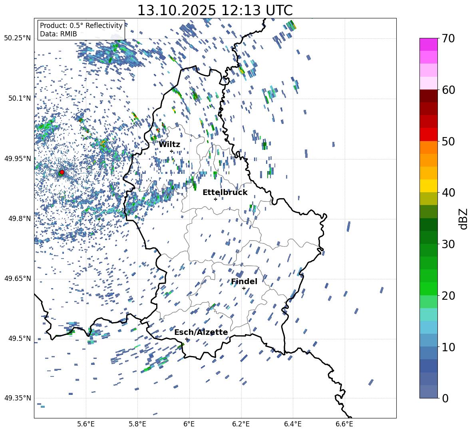Viewport: 473px width, 432px height.
Task: Click the Wiltz city label
Action: (x=169, y=145)
